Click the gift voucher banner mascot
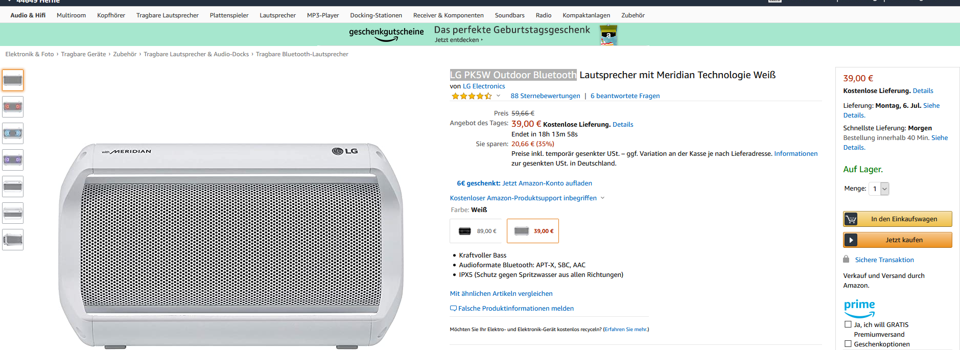The width and height of the screenshot is (960, 350). [x=608, y=36]
